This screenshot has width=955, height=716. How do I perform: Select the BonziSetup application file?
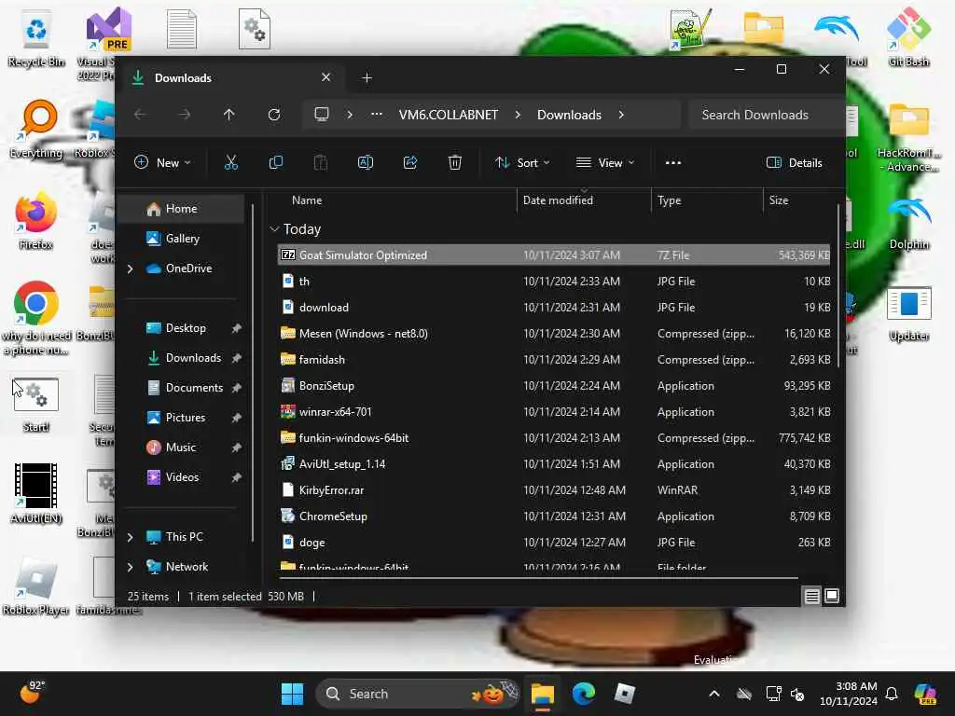[x=554, y=386]
